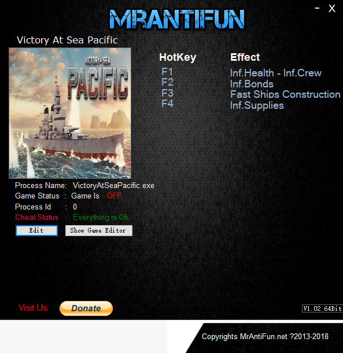This screenshot has width=343, height=353.
Task: Follow the Visit Us link
Action: pos(33,308)
